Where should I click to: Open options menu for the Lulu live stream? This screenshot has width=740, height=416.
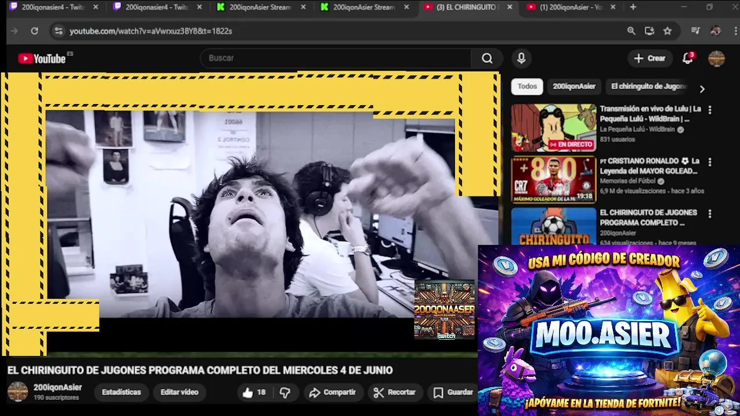tap(710, 109)
